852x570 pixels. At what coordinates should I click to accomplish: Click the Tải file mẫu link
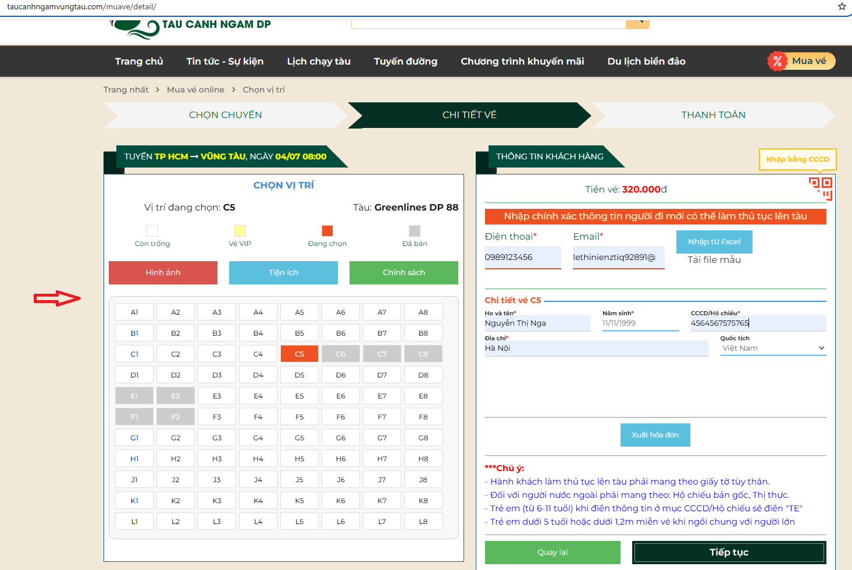[714, 260]
